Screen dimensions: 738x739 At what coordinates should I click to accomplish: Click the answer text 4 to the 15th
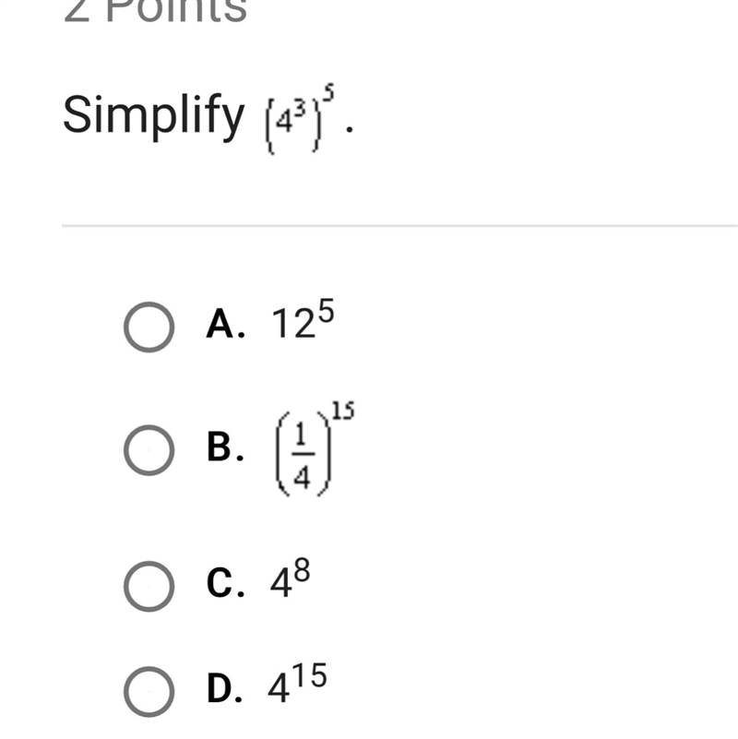(x=297, y=683)
